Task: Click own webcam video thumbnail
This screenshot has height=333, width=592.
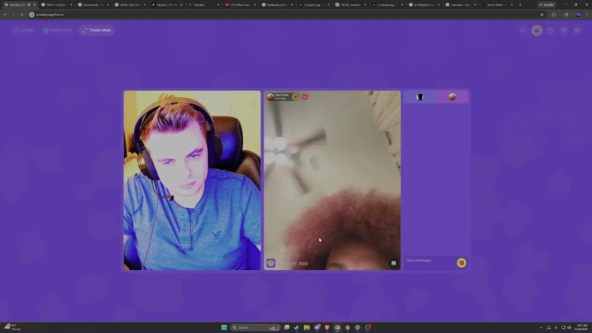Action: pos(192,180)
